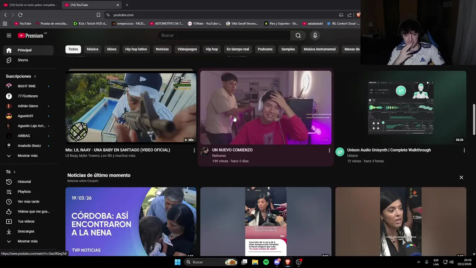The image size is (476, 268).
Task: Expand Mostrar más under Tú
Action: click(28, 241)
